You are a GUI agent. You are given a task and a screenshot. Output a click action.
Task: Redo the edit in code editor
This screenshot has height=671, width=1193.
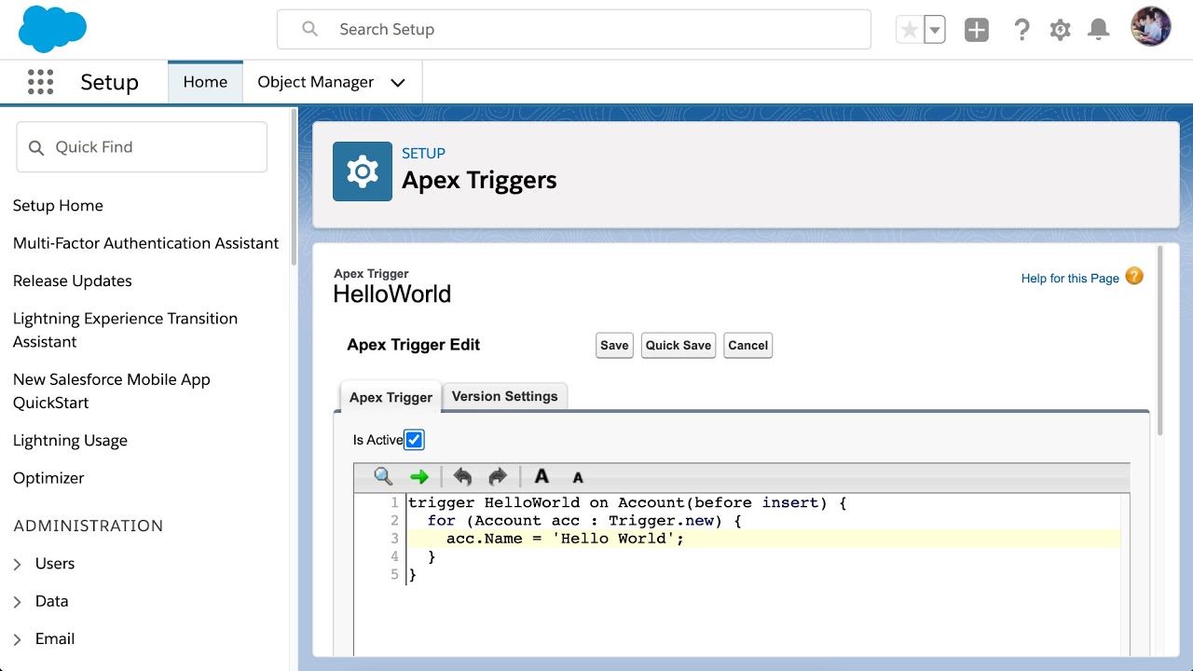click(498, 476)
